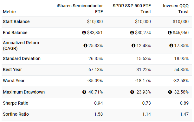Click the Metric column header
194x122 pixels.
click(x=9, y=12)
